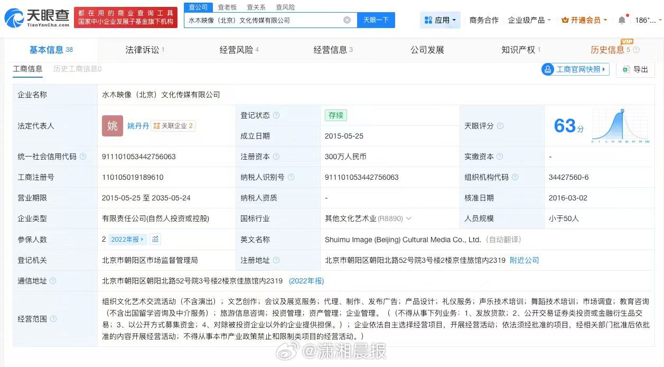
Task: Select the 查老板 search tab
Action: (x=227, y=7)
